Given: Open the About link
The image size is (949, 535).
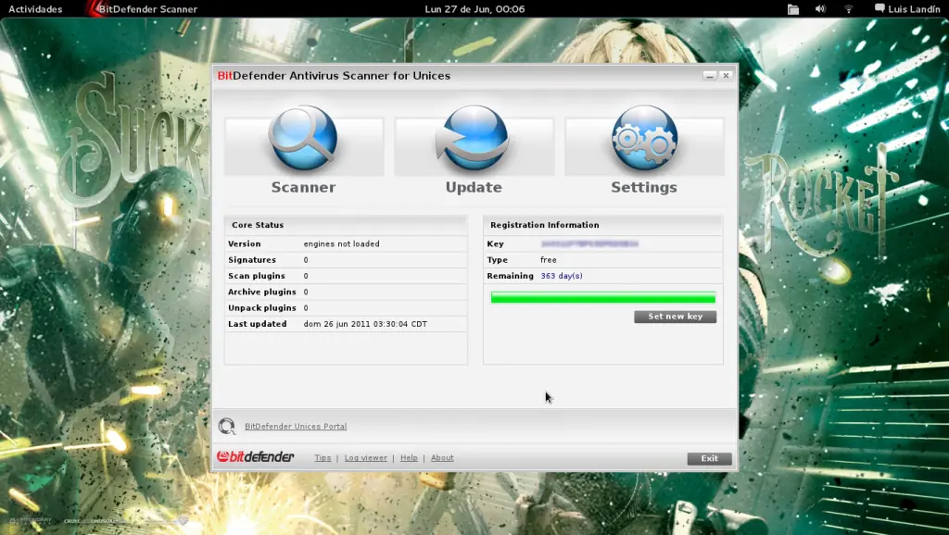Looking at the screenshot, I should click(x=442, y=457).
